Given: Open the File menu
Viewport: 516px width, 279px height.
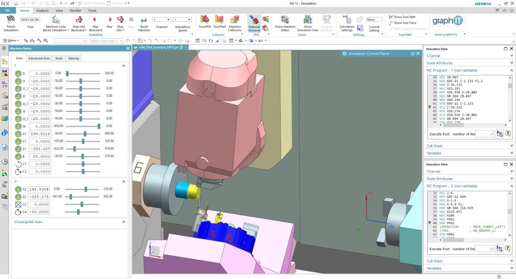Looking at the screenshot, I should (8, 10).
